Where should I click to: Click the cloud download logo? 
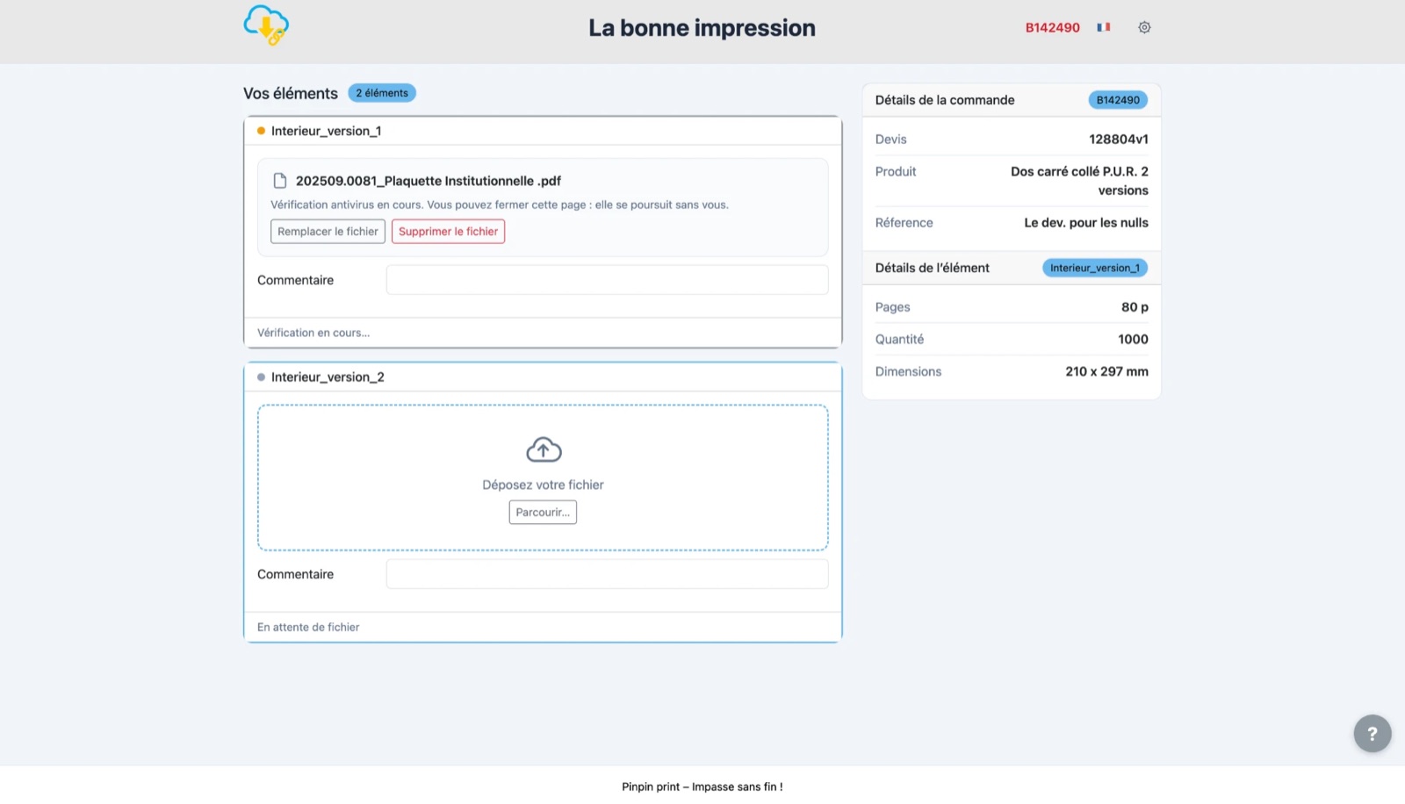[266, 25]
